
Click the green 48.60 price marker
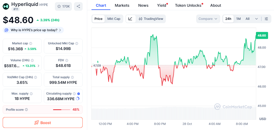[262, 35]
